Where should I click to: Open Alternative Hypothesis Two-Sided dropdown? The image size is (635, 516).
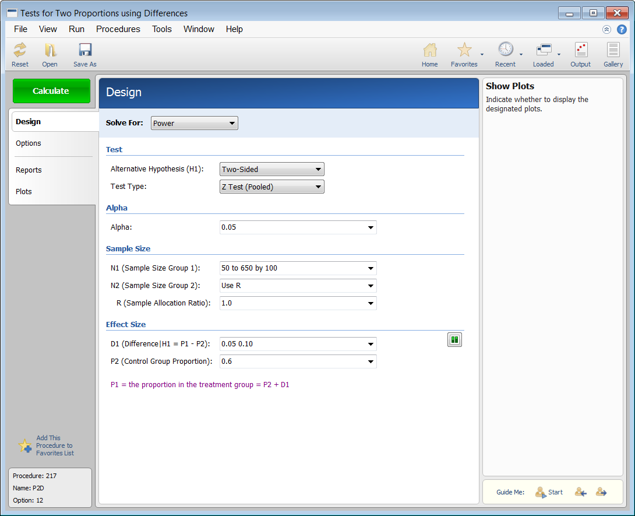click(x=271, y=170)
